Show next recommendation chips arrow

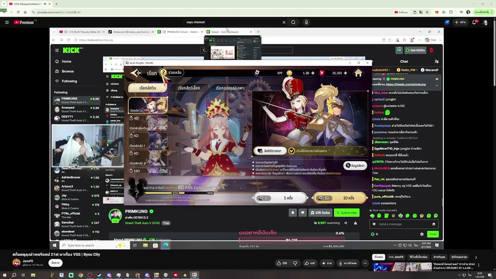476,257
